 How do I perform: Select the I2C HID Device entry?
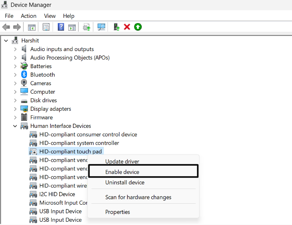coord(57,194)
